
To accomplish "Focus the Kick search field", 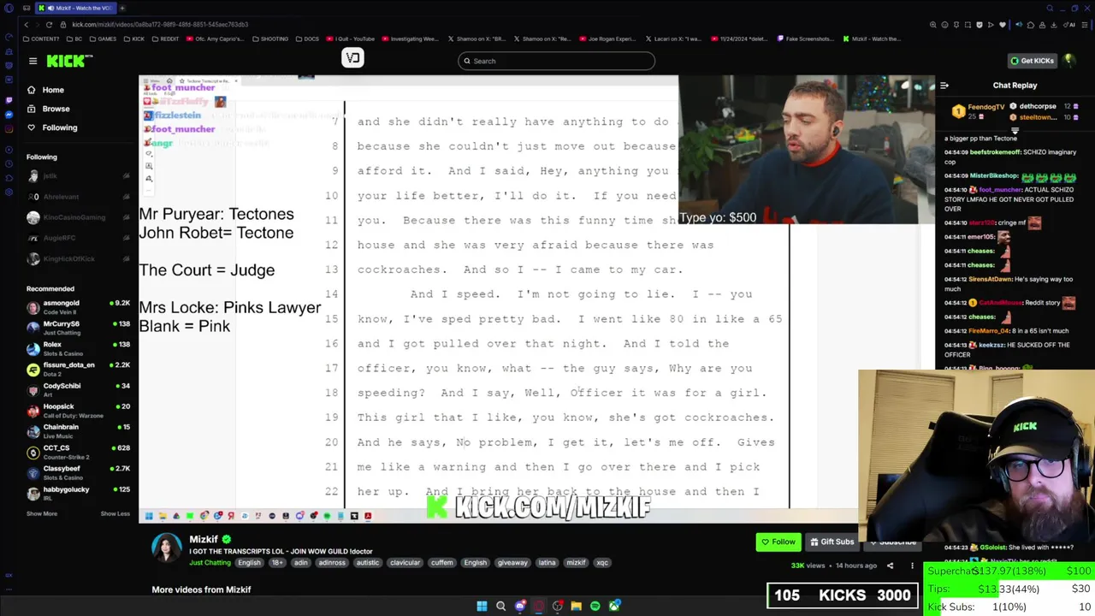I will (556, 61).
